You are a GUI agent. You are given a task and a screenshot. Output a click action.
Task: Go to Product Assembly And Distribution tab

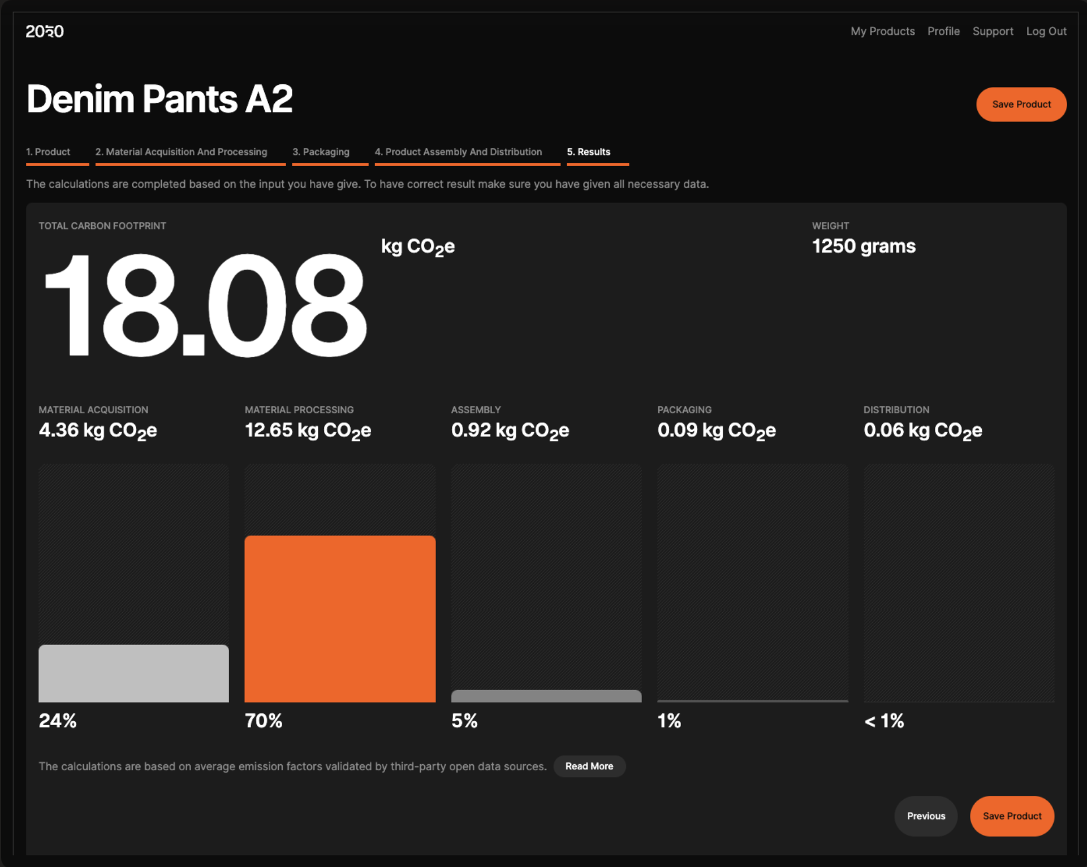458,151
